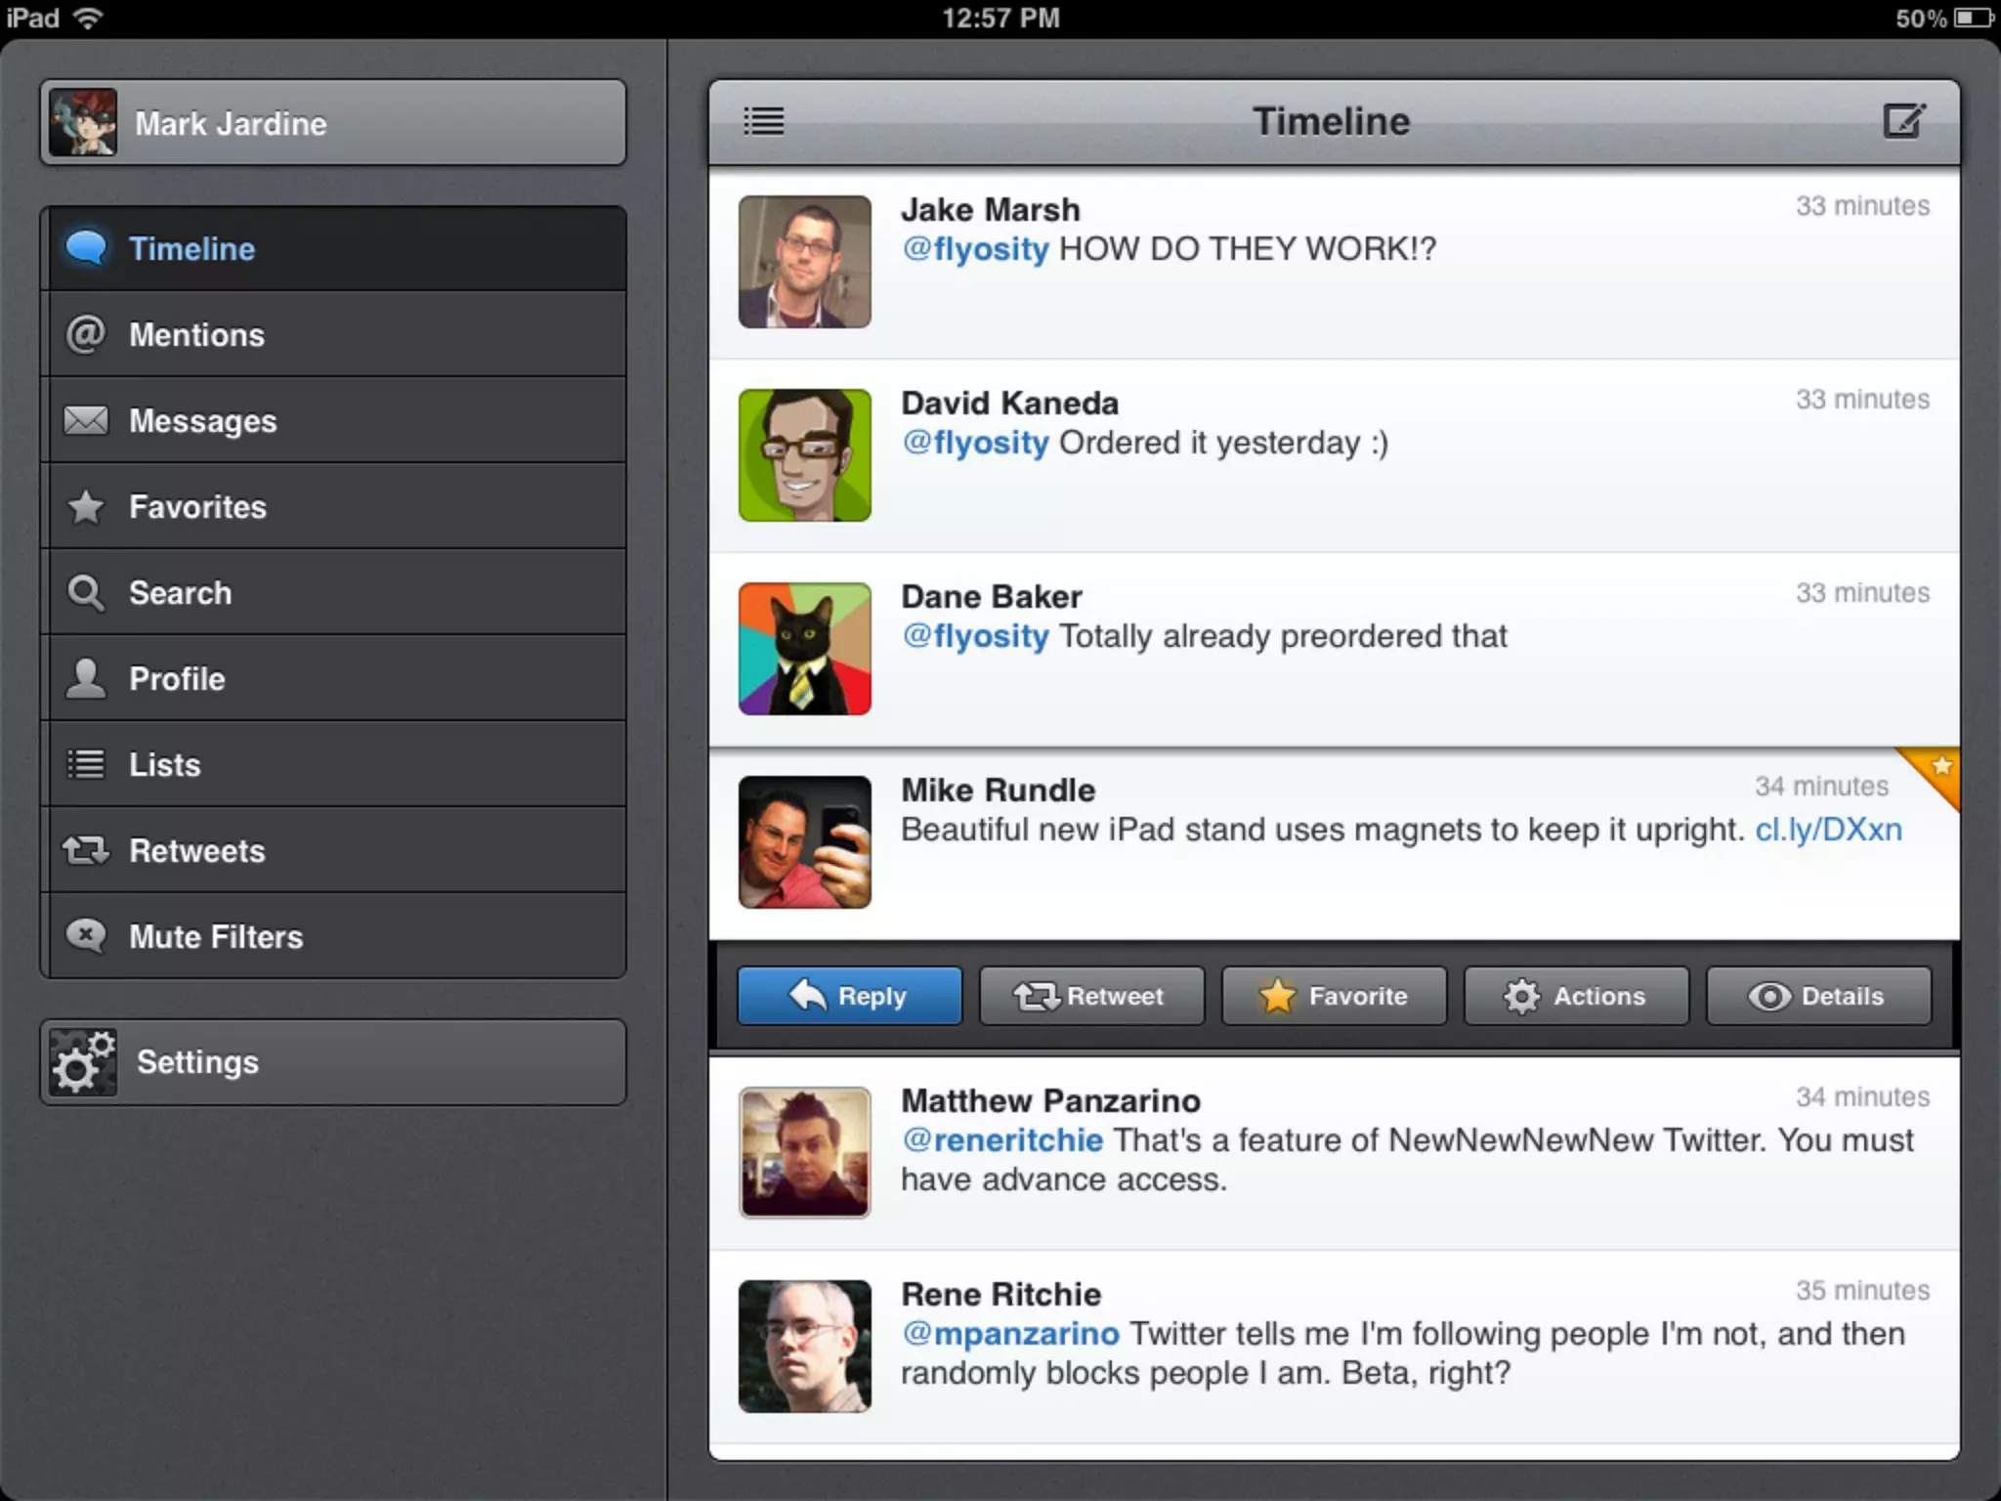The height and width of the screenshot is (1501, 2001).
Task: Click the Mentions @ icon in sidebar
Action: point(86,334)
